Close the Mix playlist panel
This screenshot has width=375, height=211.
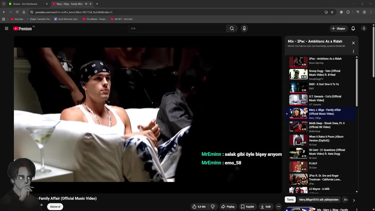353,43
